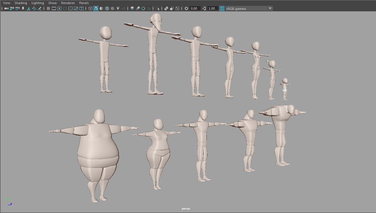Click the Select Camera icon
376x213 pixels.
point(6,8)
